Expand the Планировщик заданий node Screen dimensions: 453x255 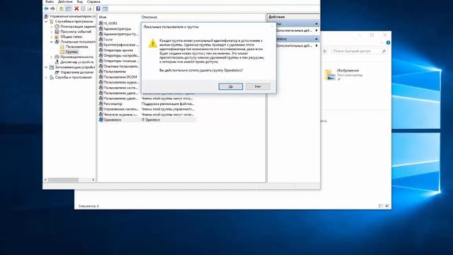click(52, 26)
